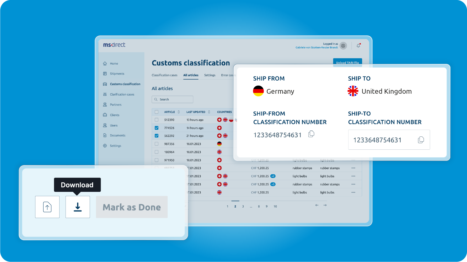Click the Customs classification page heading
The width and height of the screenshot is (467, 262).
click(191, 63)
